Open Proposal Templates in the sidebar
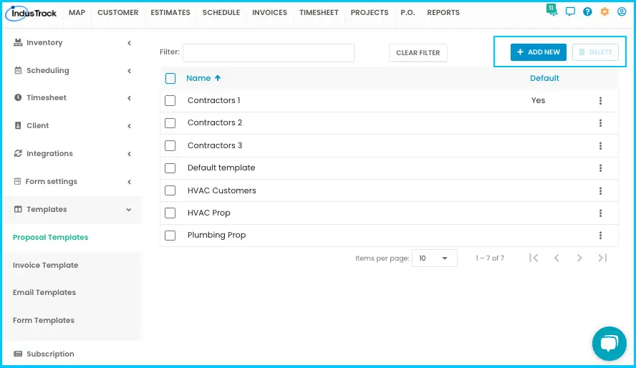This screenshot has height=368, width=636. coord(50,238)
